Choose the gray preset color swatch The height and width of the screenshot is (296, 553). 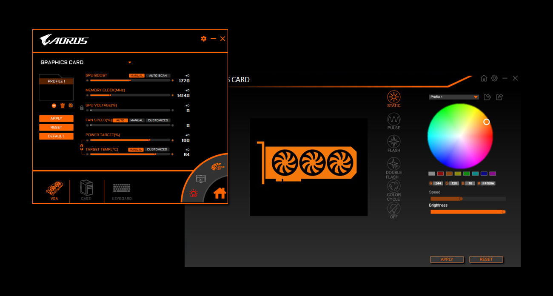tap(432, 174)
